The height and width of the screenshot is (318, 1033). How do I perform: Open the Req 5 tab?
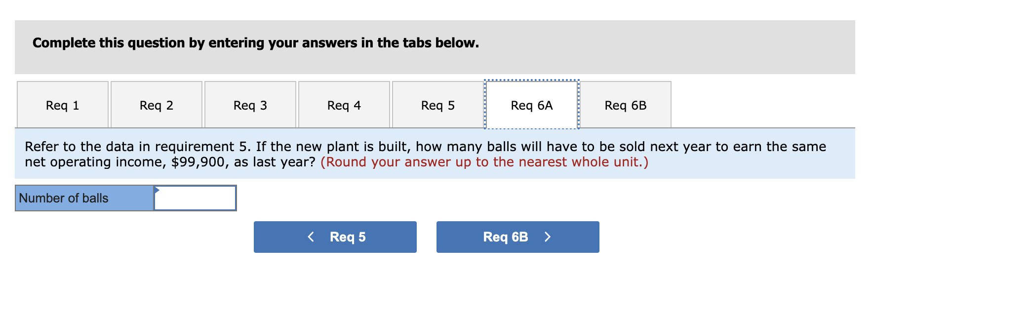click(437, 105)
